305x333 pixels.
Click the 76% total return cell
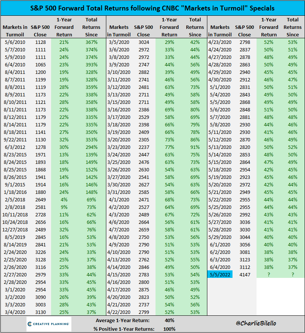[91, 230]
